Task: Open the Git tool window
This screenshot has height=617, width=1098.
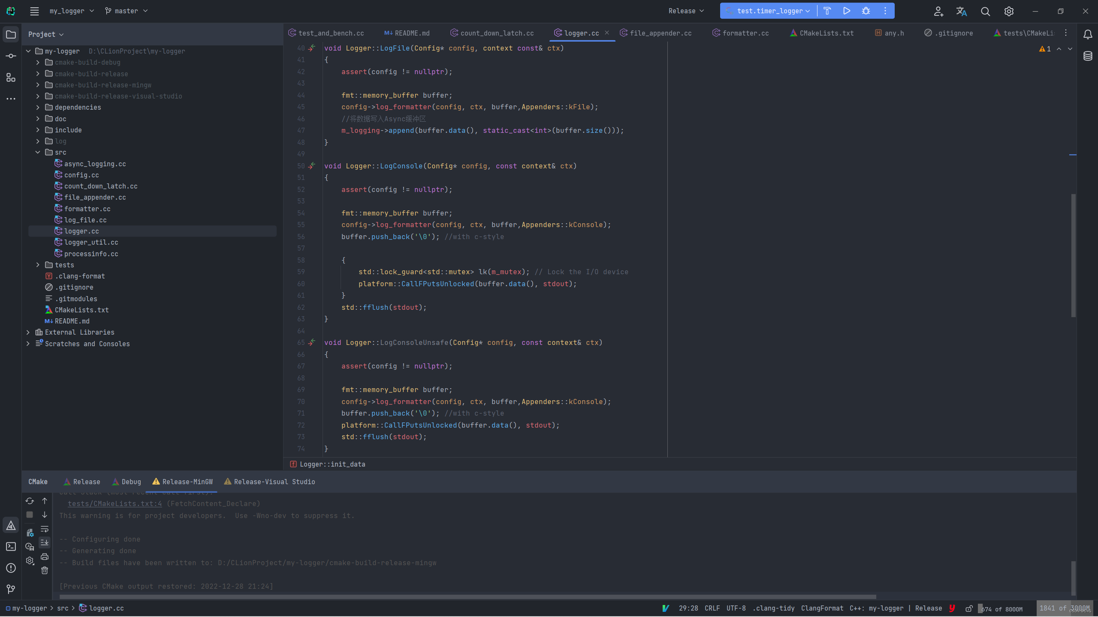Action: 11,590
